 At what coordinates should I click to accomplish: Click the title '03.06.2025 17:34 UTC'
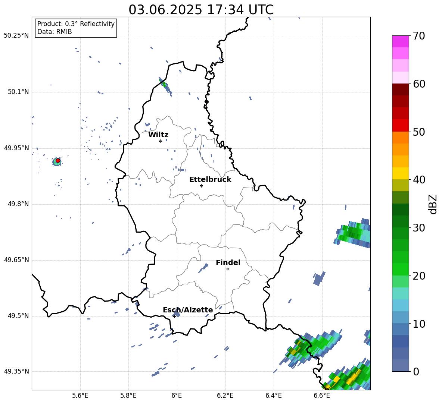coord(201,10)
